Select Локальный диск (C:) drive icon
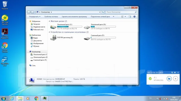 53,27
